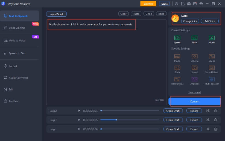The image size is (225, 141).
Task: Click into the script text area
Action: pos(106,62)
